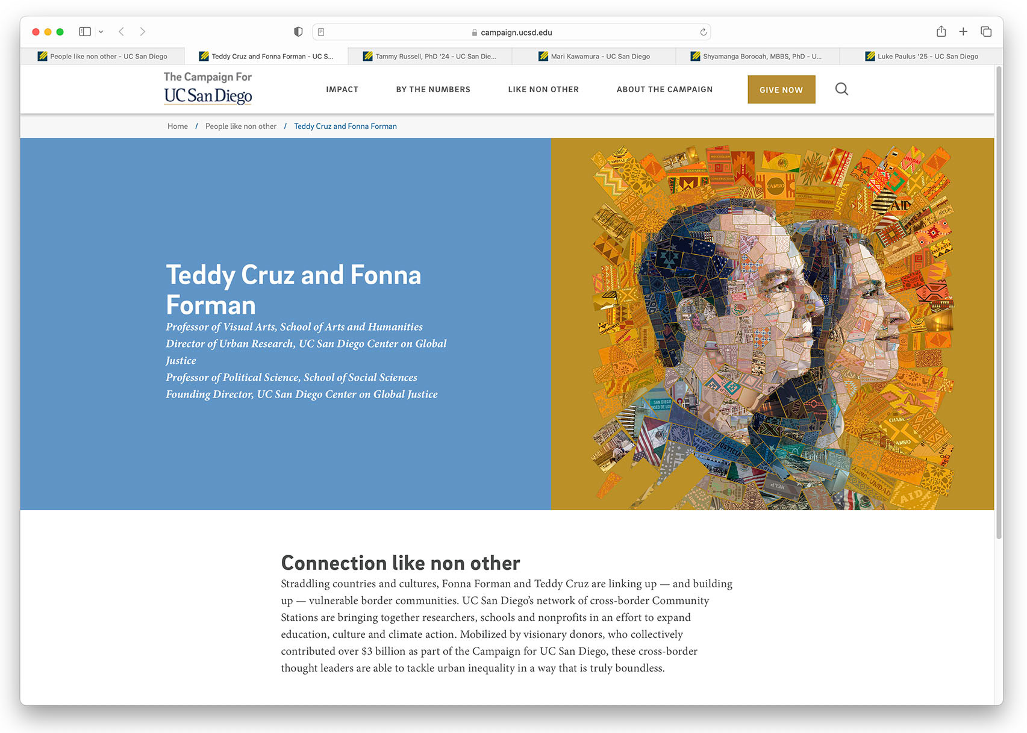Screen dimensions: 1027x733
Task: Add a new tab with plus icon
Action: (963, 31)
